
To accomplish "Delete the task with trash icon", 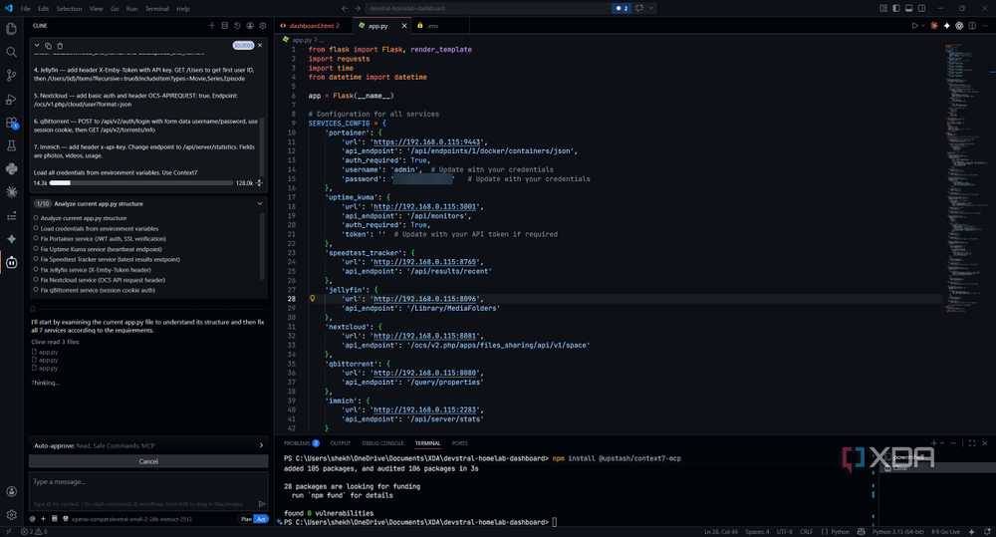I will [x=60, y=46].
